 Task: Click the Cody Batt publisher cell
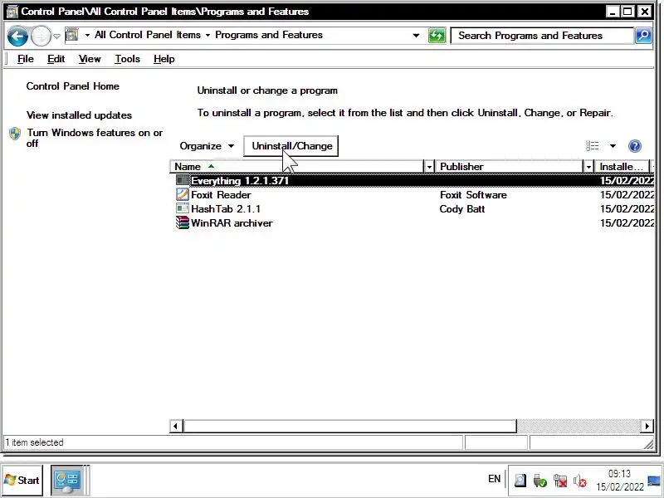(462, 209)
